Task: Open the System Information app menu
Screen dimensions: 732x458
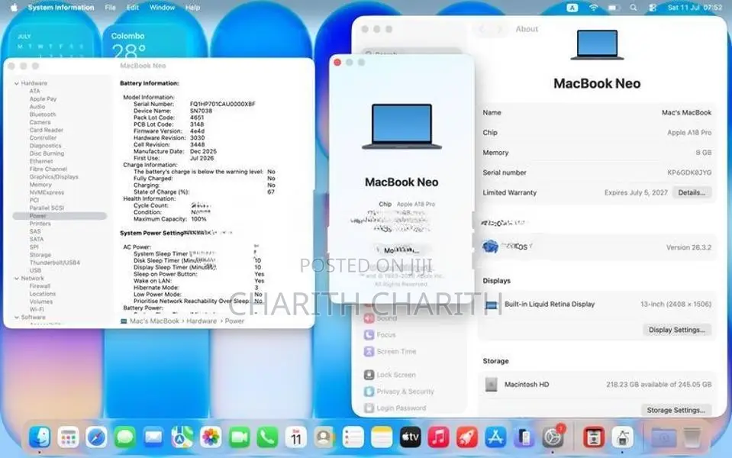Action: tap(61, 8)
